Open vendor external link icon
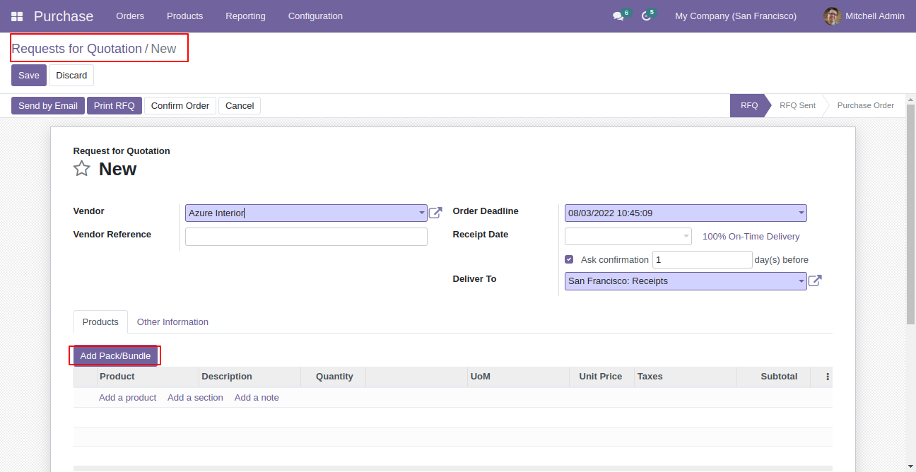The height and width of the screenshot is (472, 916). (435, 213)
